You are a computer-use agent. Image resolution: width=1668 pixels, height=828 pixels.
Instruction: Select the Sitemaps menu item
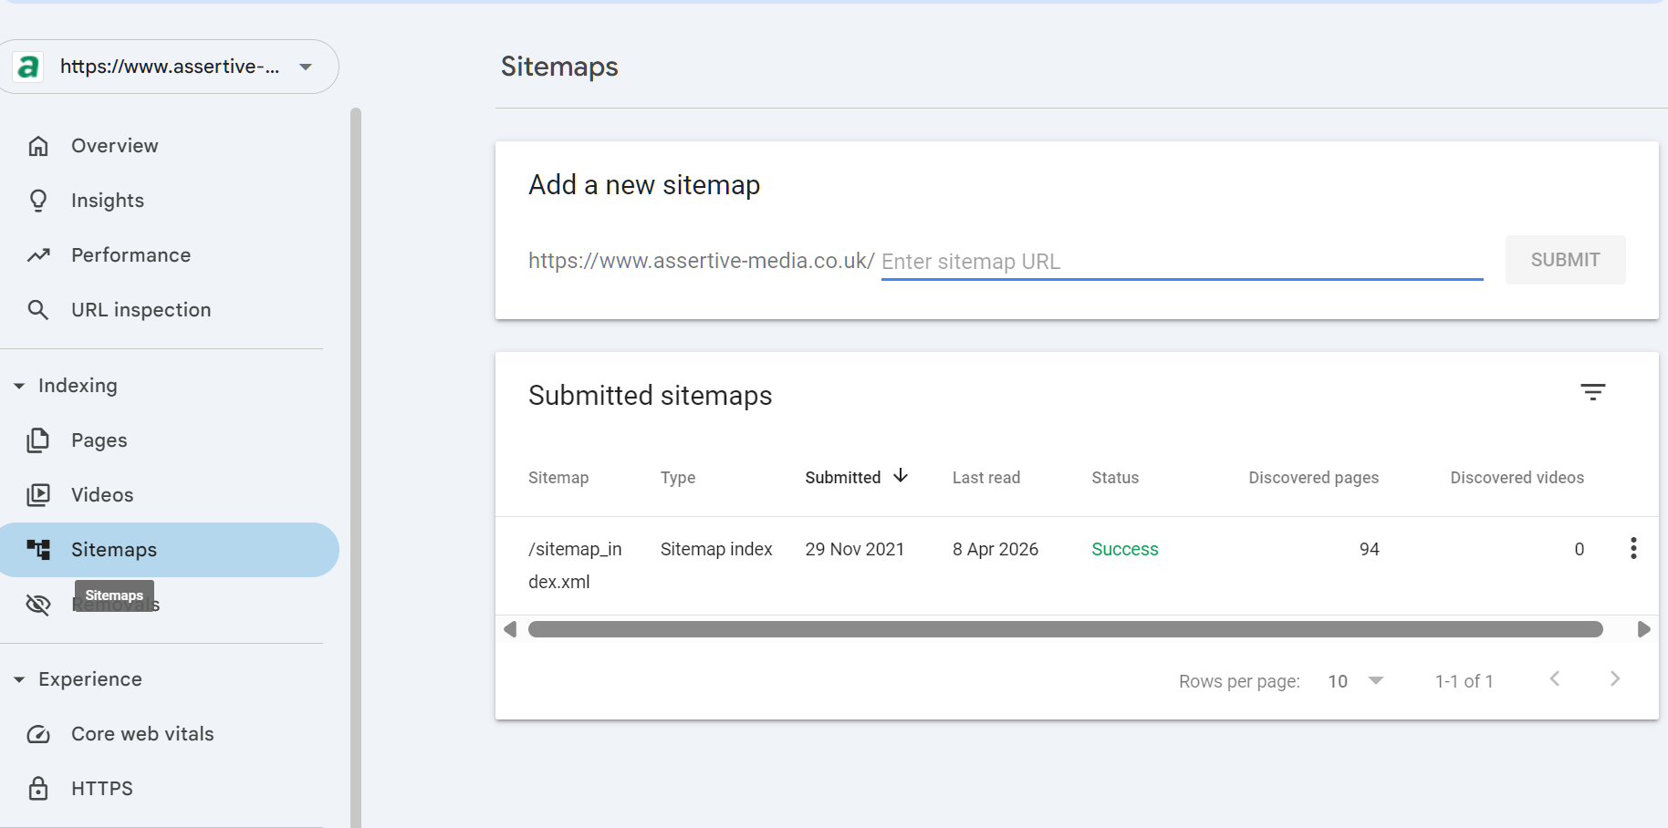tap(114, 550)
